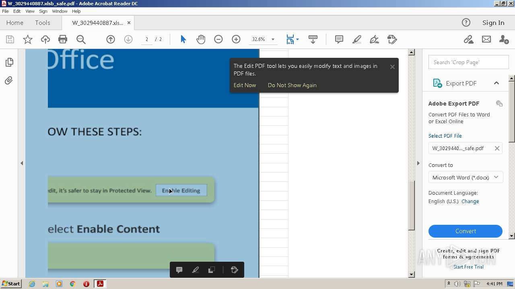Click edit icon in the floating toolbar
The height and width of the screenshot is (289, 515).
coord(235,270)
